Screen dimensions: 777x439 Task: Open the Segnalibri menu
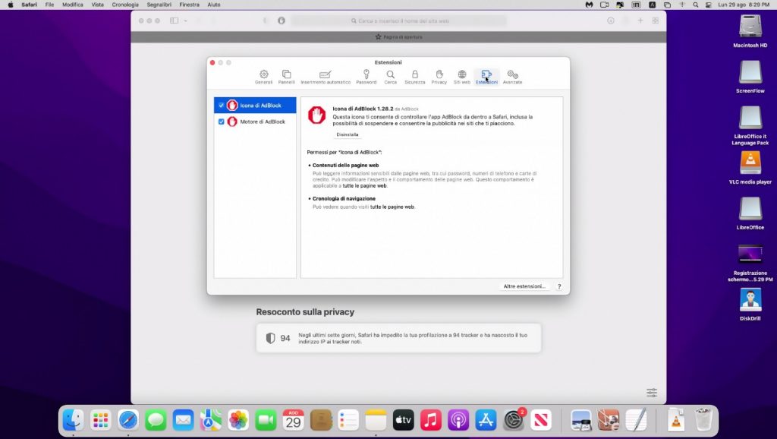(159, 5)
